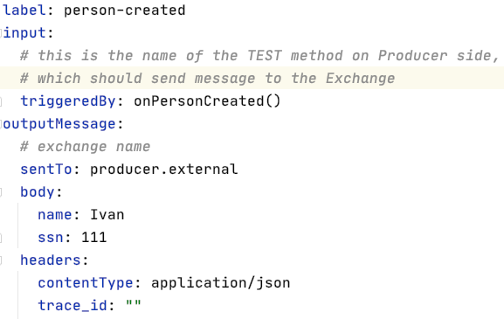Collapse the headers section fold marker
Image resolution: width=504 pixels, height=319 pixels.
(1, 260)
